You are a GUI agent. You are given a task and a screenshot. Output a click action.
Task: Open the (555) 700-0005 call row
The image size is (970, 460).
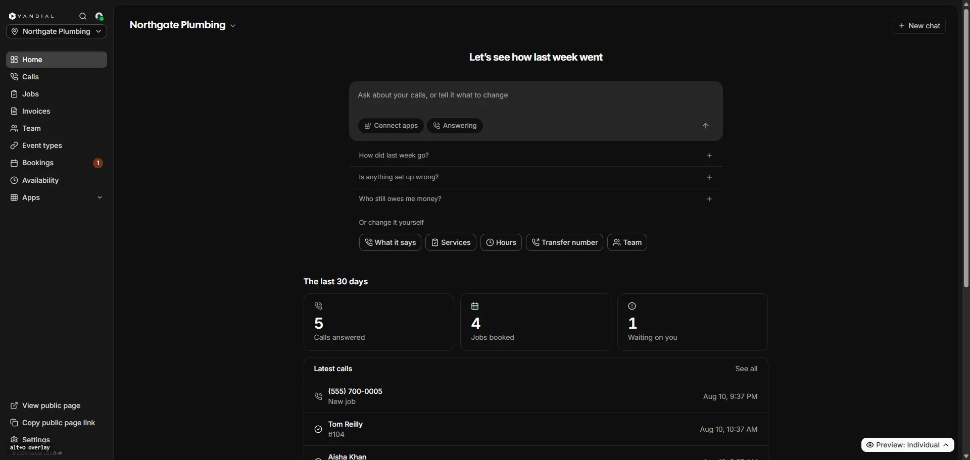(536, 396)
